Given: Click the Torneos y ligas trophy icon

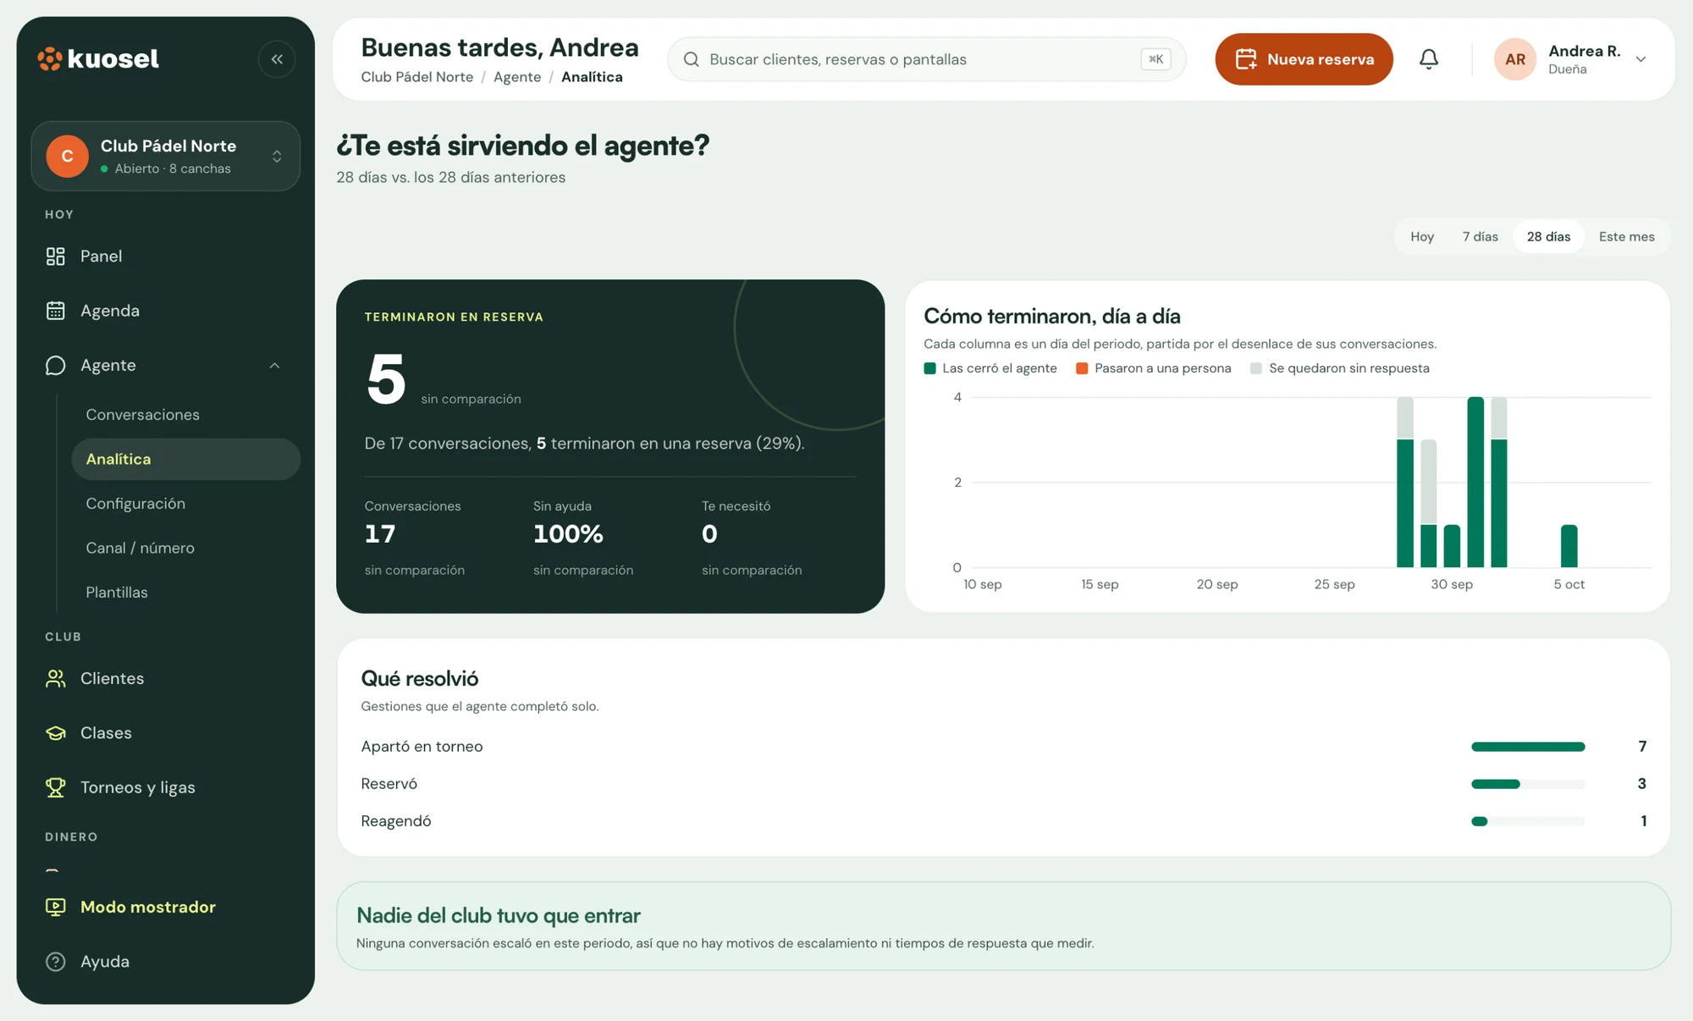Looking at the screenshot, I should click(56, 787).
